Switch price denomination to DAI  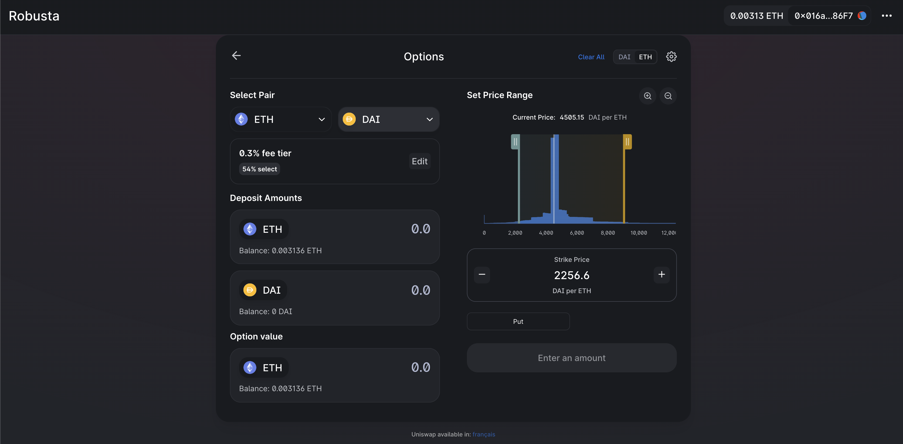(624, 57)
